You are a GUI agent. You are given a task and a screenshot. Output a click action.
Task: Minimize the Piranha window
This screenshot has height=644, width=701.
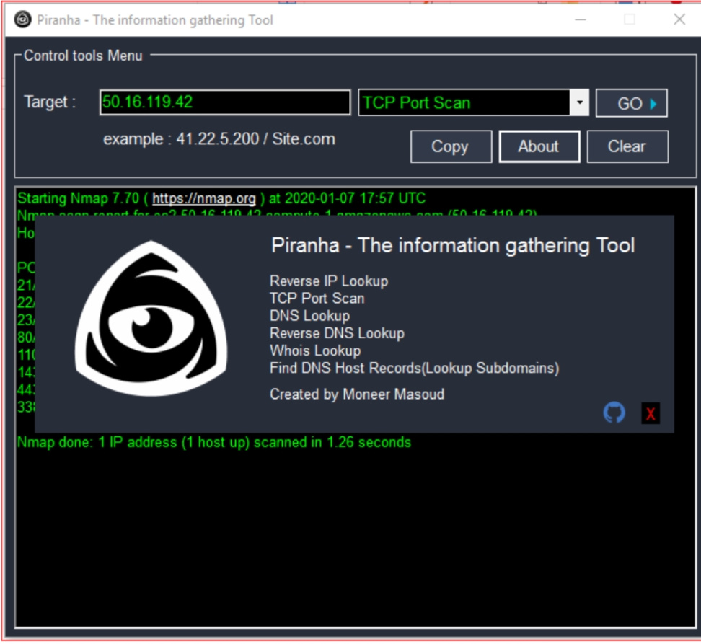pyautogui.click(x=581, y=19)
